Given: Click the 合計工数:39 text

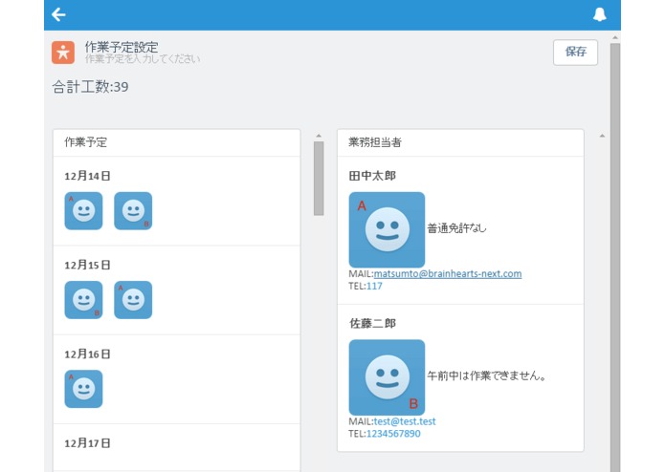Looking at the screenshot, I should [x=90, y=87].
